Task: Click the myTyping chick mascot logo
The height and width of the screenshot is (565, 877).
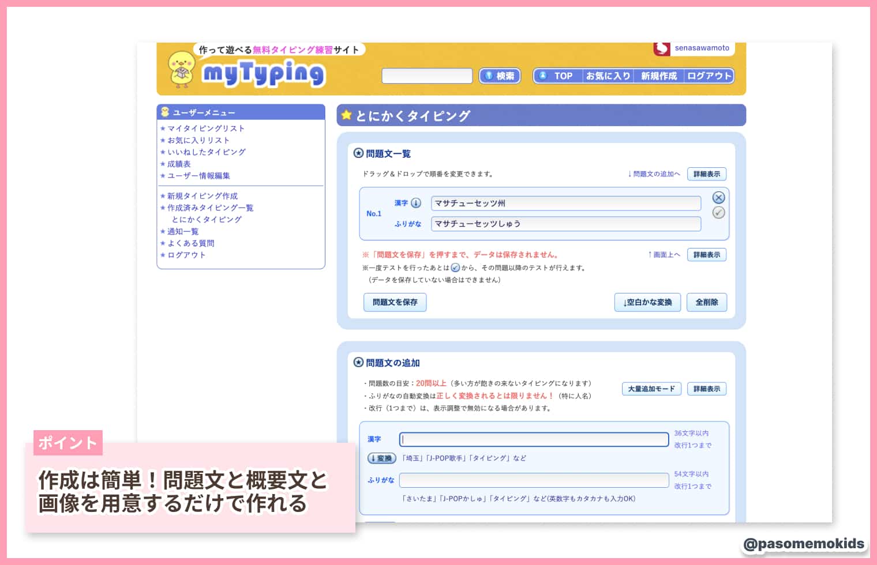Action: click(x=181, y=69)
